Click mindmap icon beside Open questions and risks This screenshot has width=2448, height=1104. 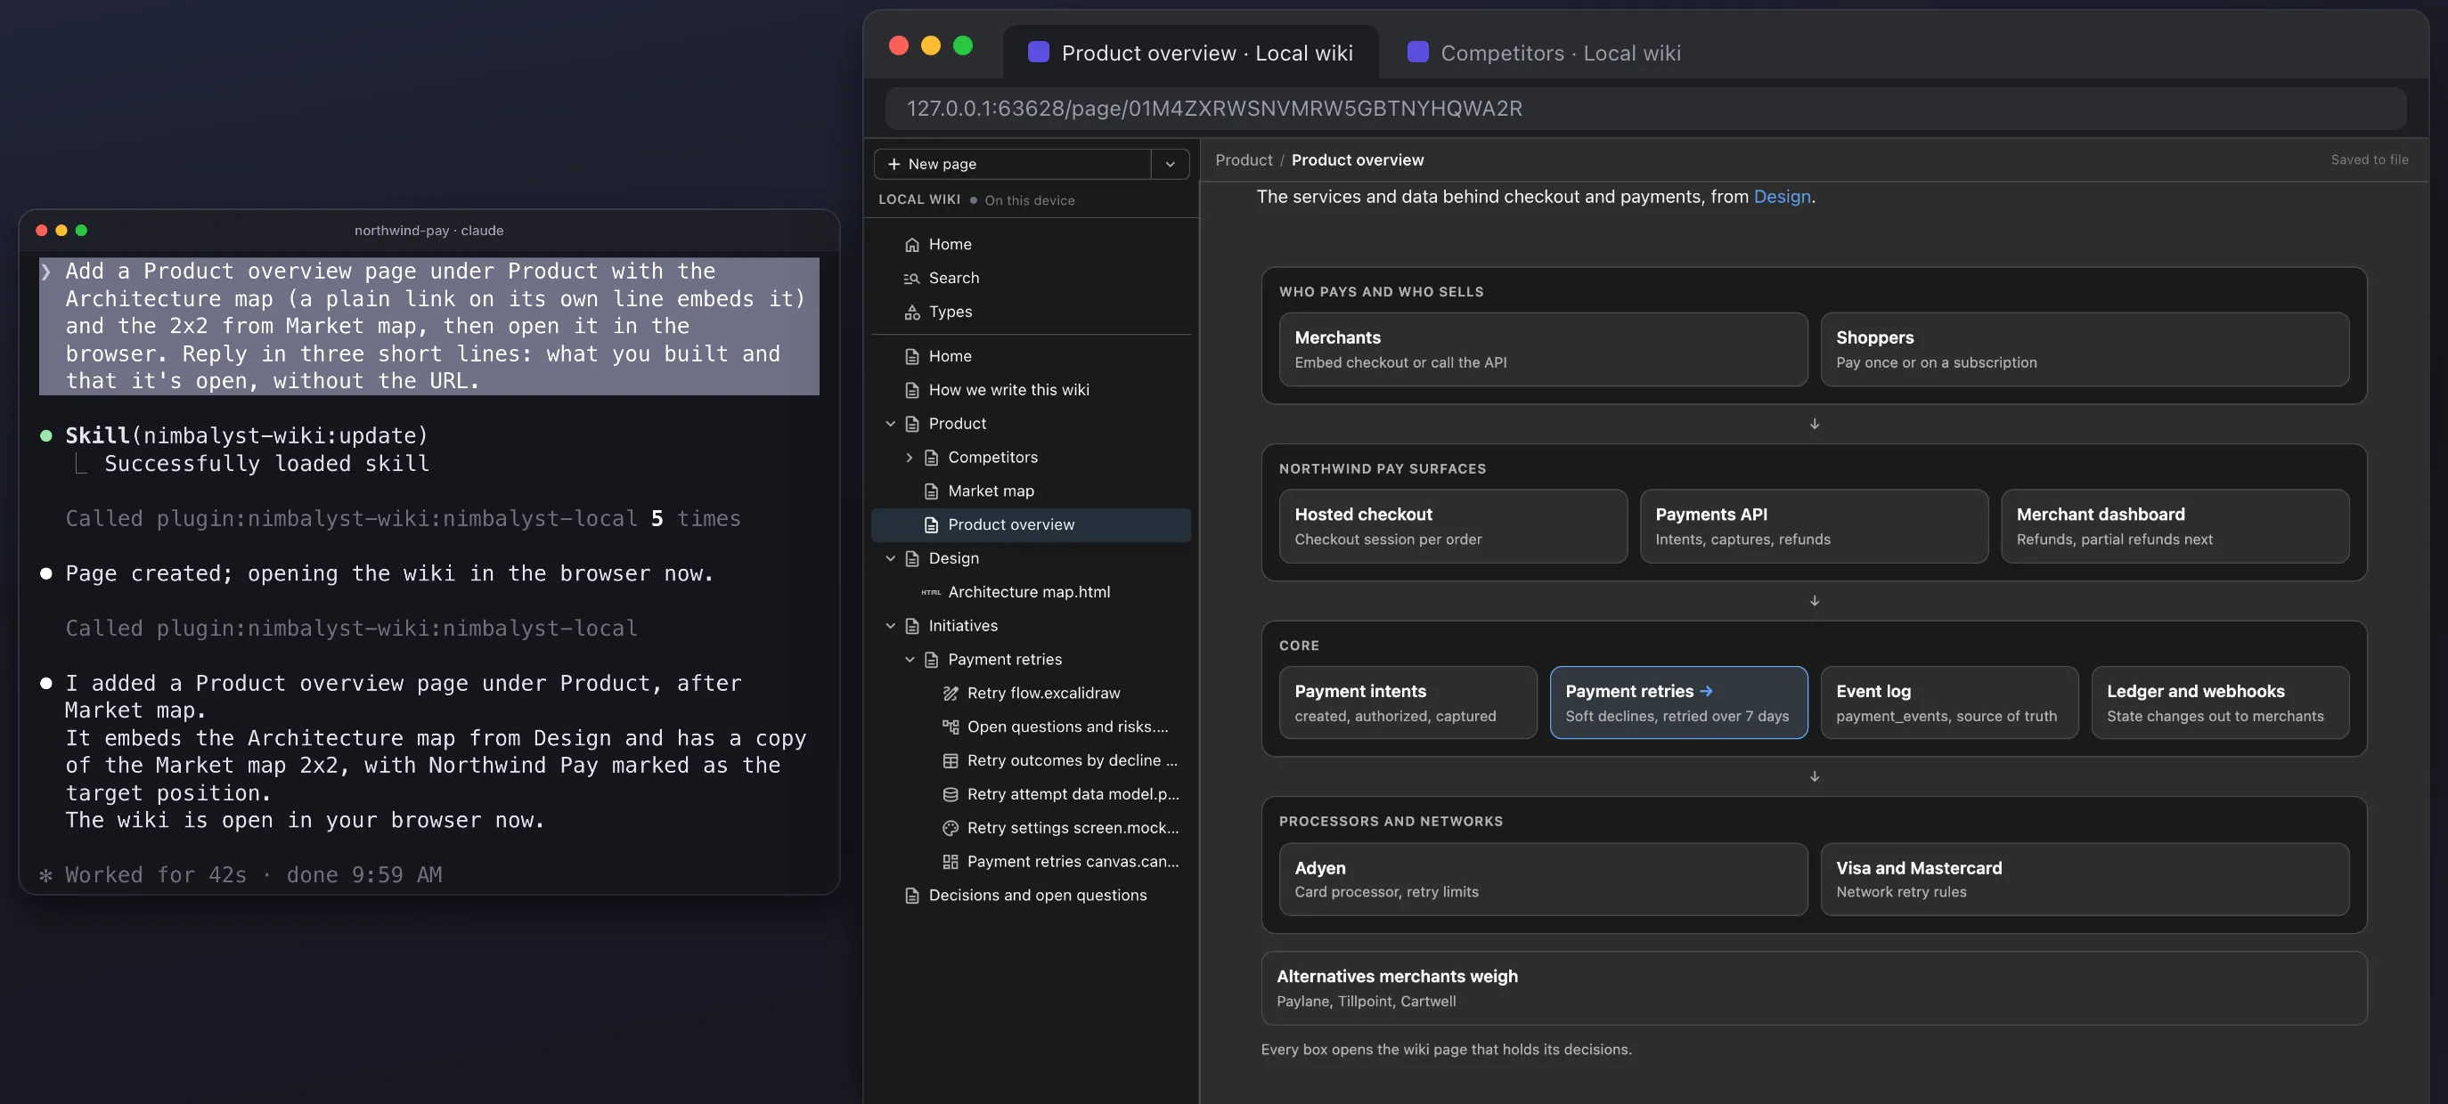(x=951, y=727)
